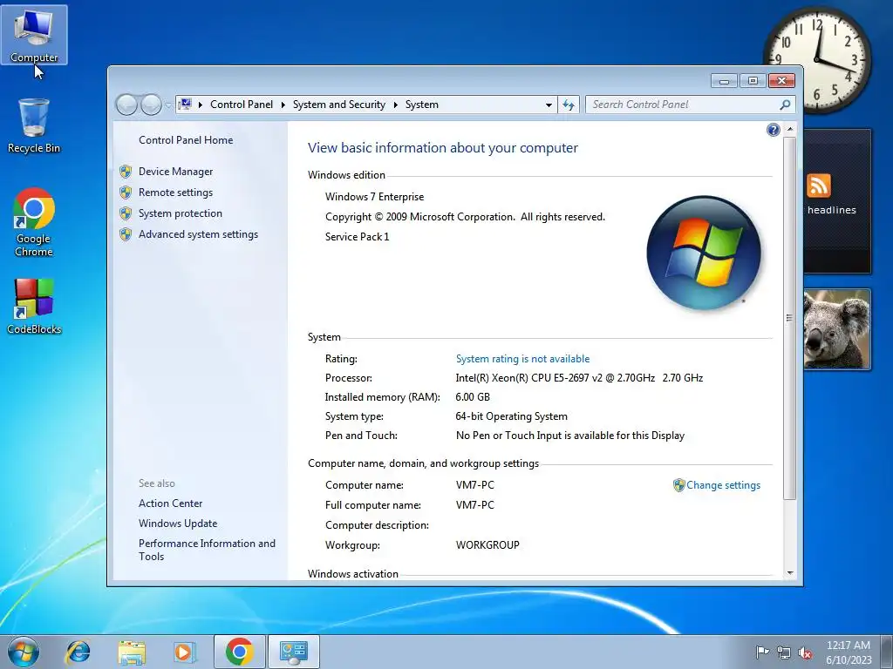
Task: Open the muted volume tray icon
Action: pos(805,652)
